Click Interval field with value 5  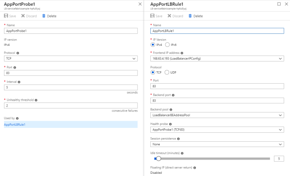[x=71, y=87]
